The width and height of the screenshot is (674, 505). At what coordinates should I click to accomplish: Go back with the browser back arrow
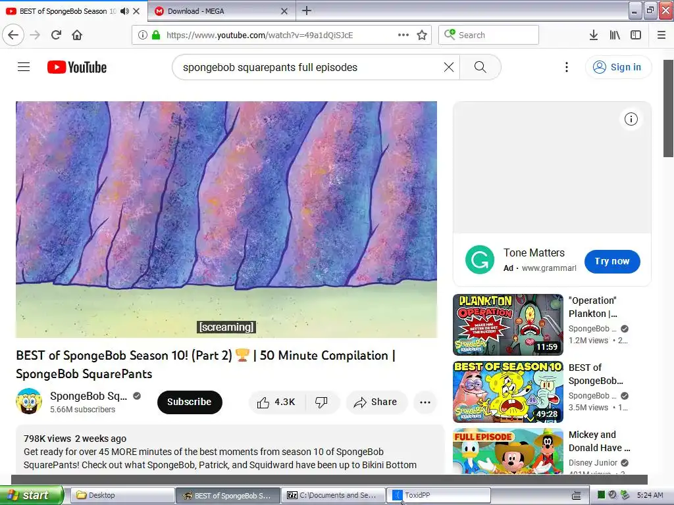13,35
